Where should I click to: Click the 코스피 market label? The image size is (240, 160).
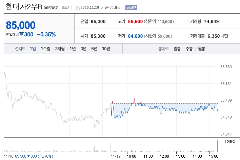coord(66,7)
